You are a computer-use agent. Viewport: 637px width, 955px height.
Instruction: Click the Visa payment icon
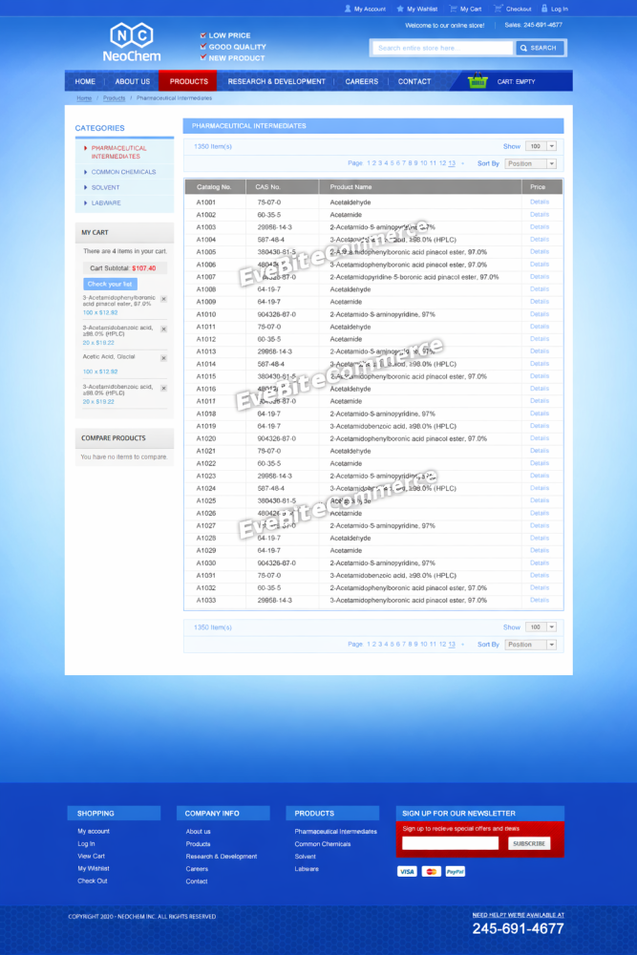pyautogui.click(x=407, y=872)
